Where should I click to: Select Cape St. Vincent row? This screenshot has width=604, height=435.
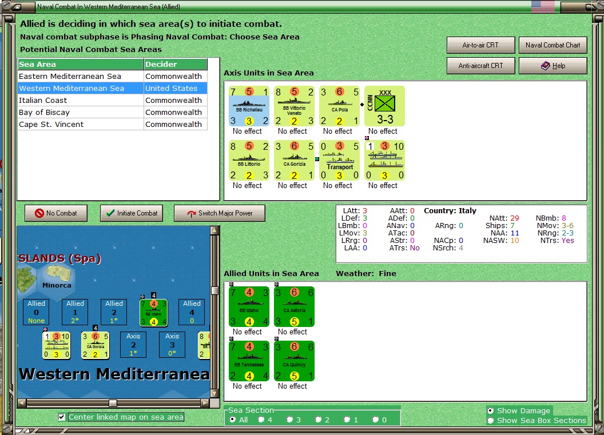[113, 124]
